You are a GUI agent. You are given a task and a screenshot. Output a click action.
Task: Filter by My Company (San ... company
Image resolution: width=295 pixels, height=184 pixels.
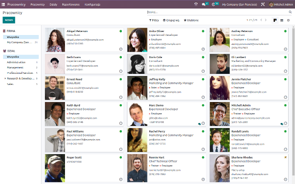21,42
